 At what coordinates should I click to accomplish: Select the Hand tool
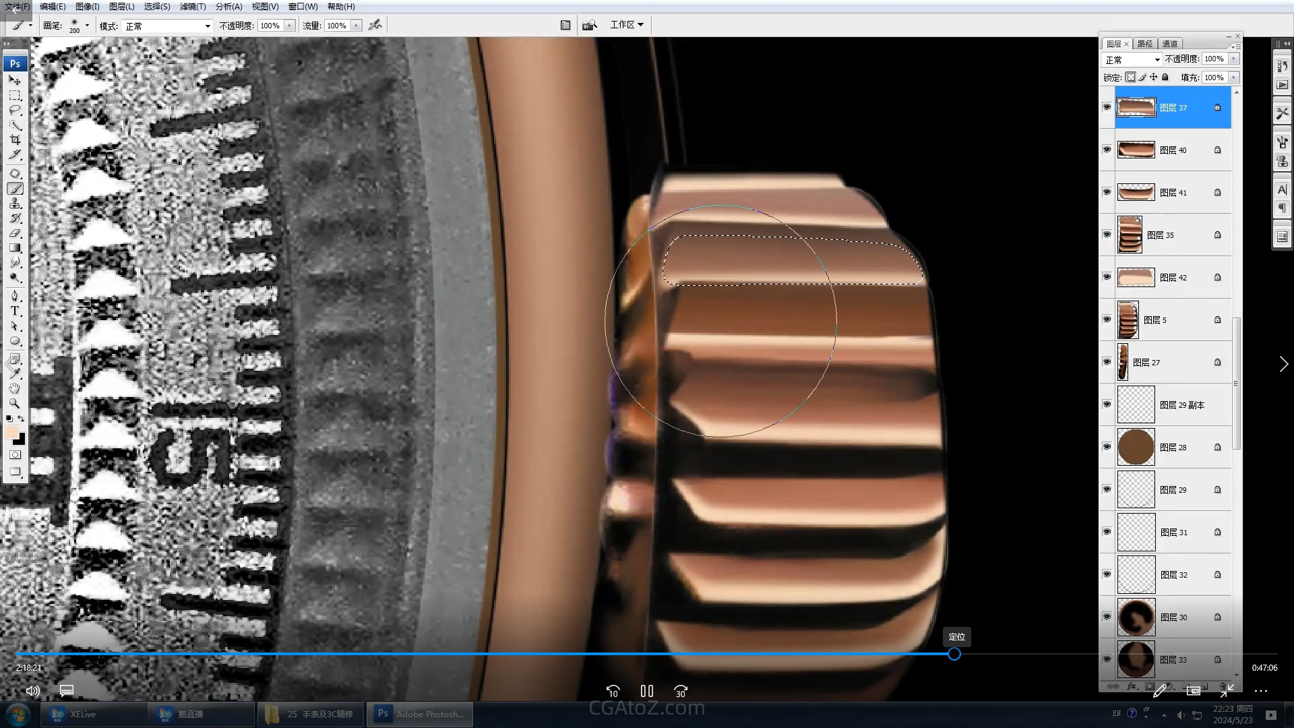15,388
